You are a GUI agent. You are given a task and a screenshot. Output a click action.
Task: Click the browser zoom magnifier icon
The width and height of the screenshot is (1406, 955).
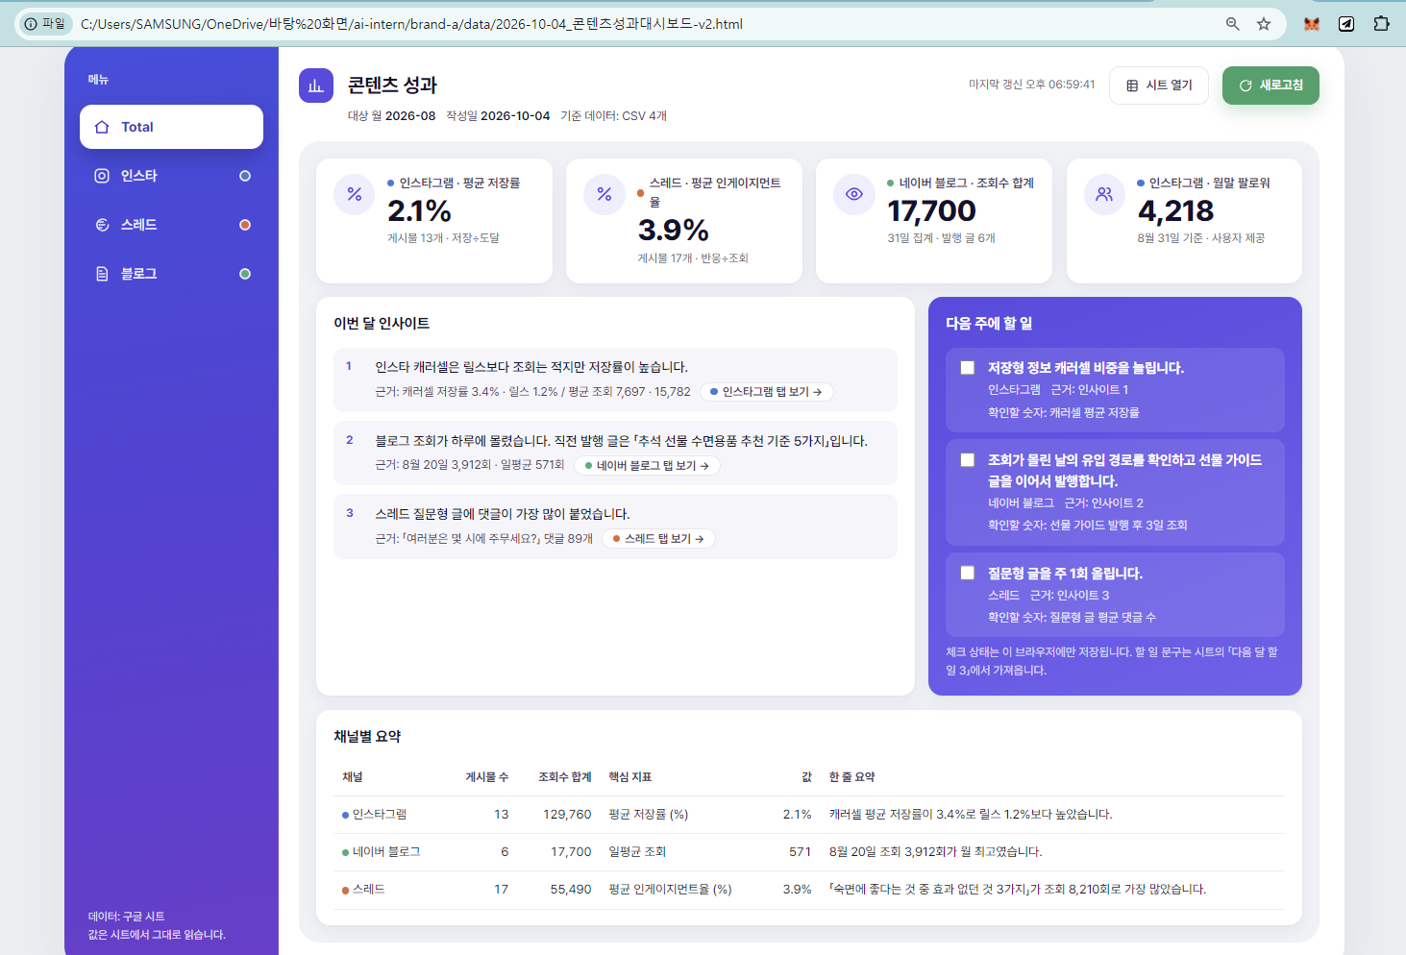coord(1232,24)
